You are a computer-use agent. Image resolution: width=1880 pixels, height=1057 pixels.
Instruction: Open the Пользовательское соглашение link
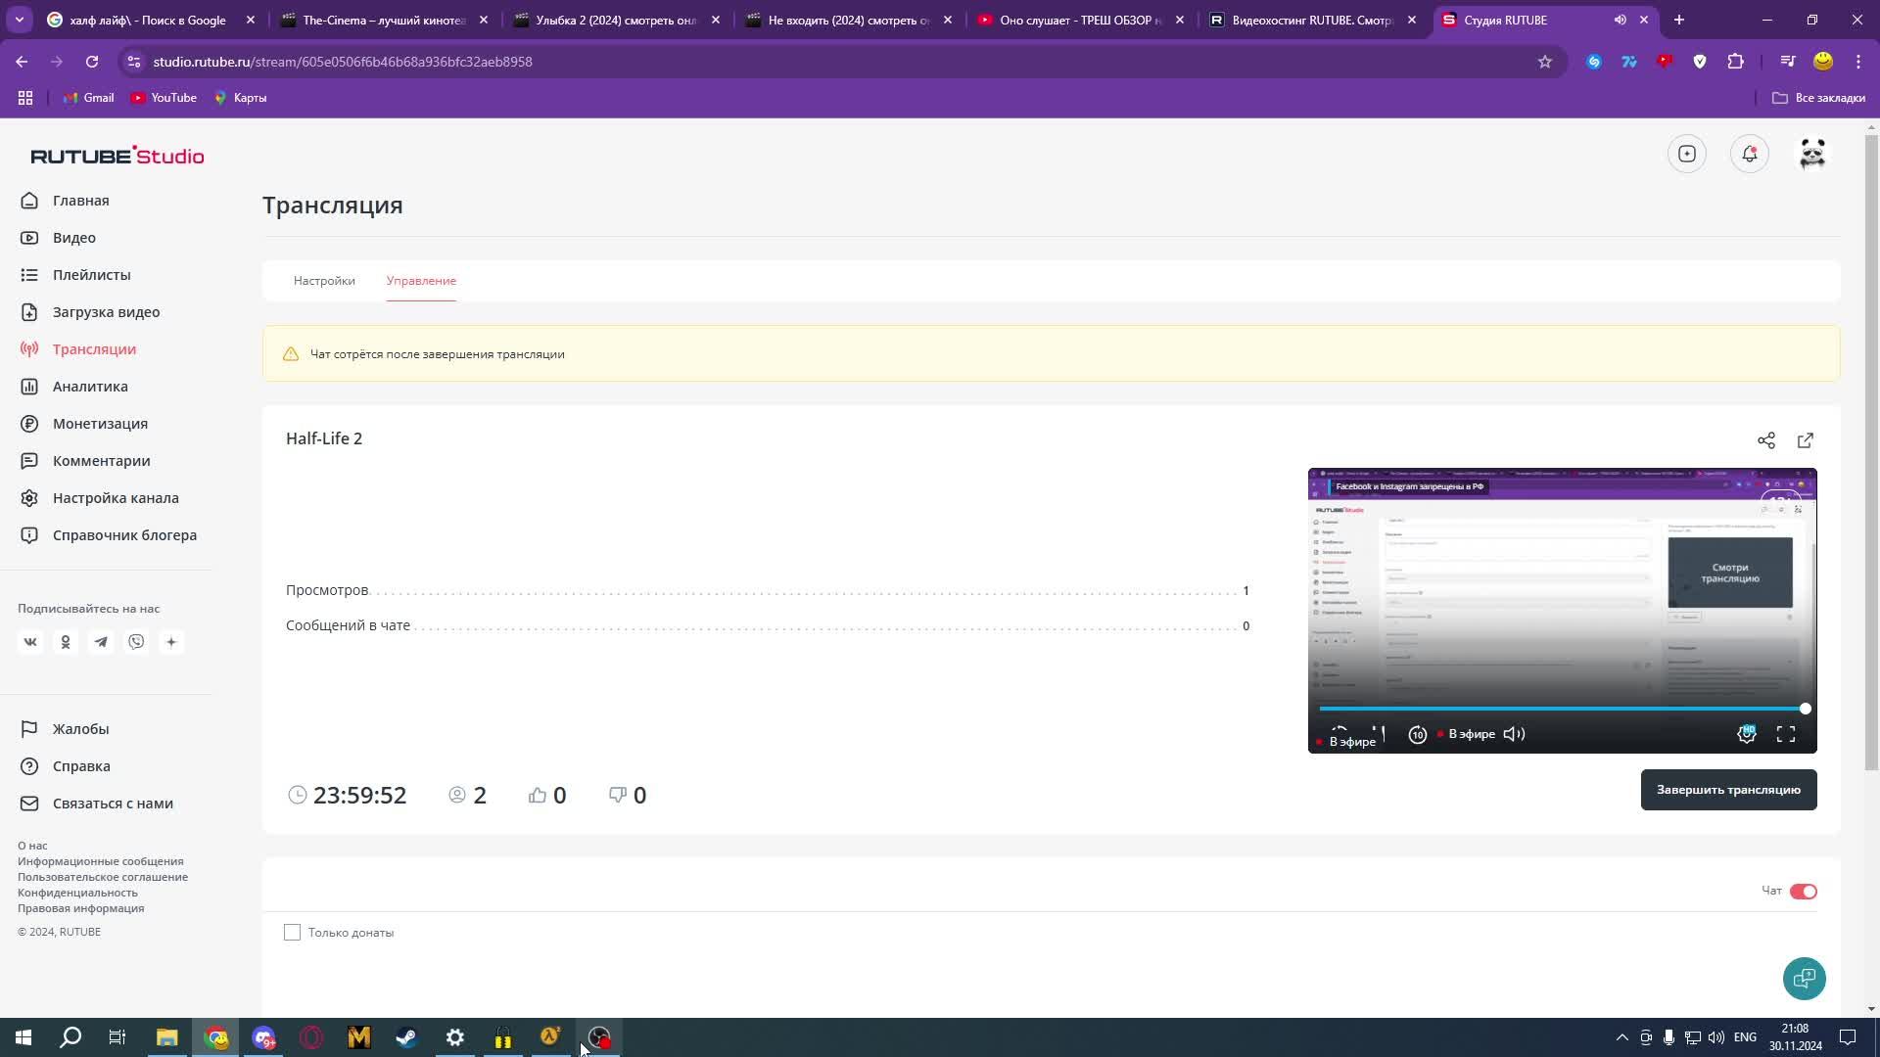point(103,877)
